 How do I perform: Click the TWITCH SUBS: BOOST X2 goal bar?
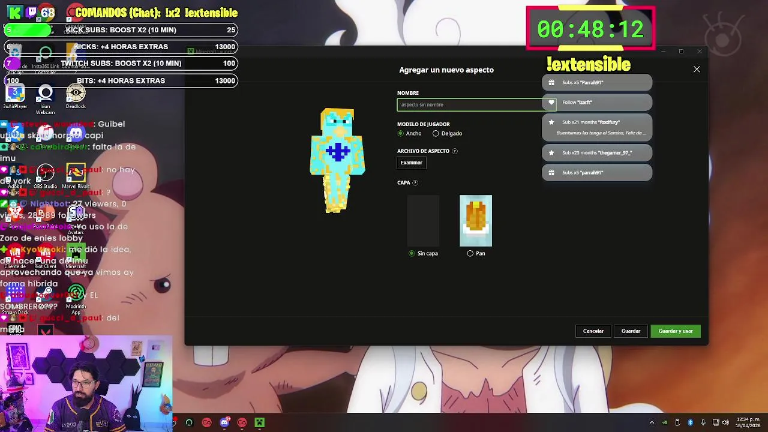coord(120,63)
